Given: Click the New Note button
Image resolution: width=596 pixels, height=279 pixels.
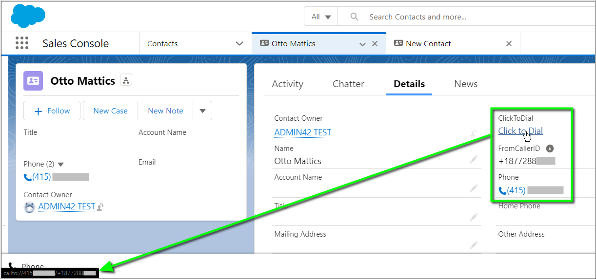Looking at the screenshot, I should pos(165,111).
